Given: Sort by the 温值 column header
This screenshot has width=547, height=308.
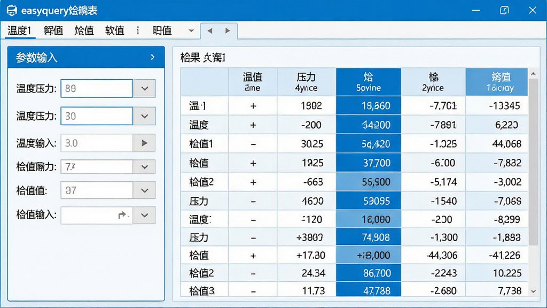Looking at the screenshot, I should 253,82.
